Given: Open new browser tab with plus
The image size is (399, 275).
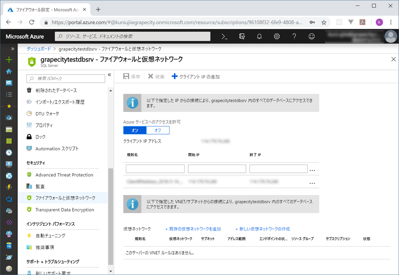Looking at the screenshot, I should (98, 9).
